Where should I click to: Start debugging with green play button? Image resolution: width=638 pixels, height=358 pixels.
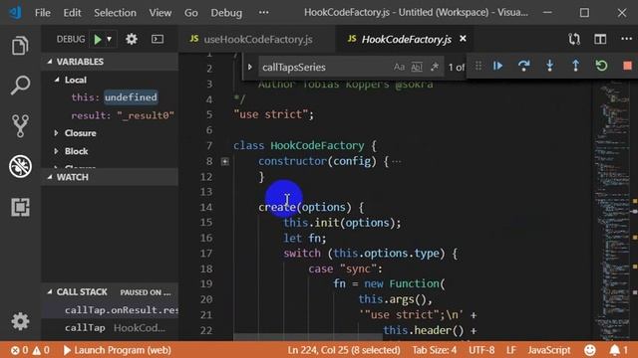98,40
